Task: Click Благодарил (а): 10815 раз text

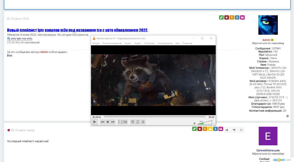Action: (x=268, y=104)
